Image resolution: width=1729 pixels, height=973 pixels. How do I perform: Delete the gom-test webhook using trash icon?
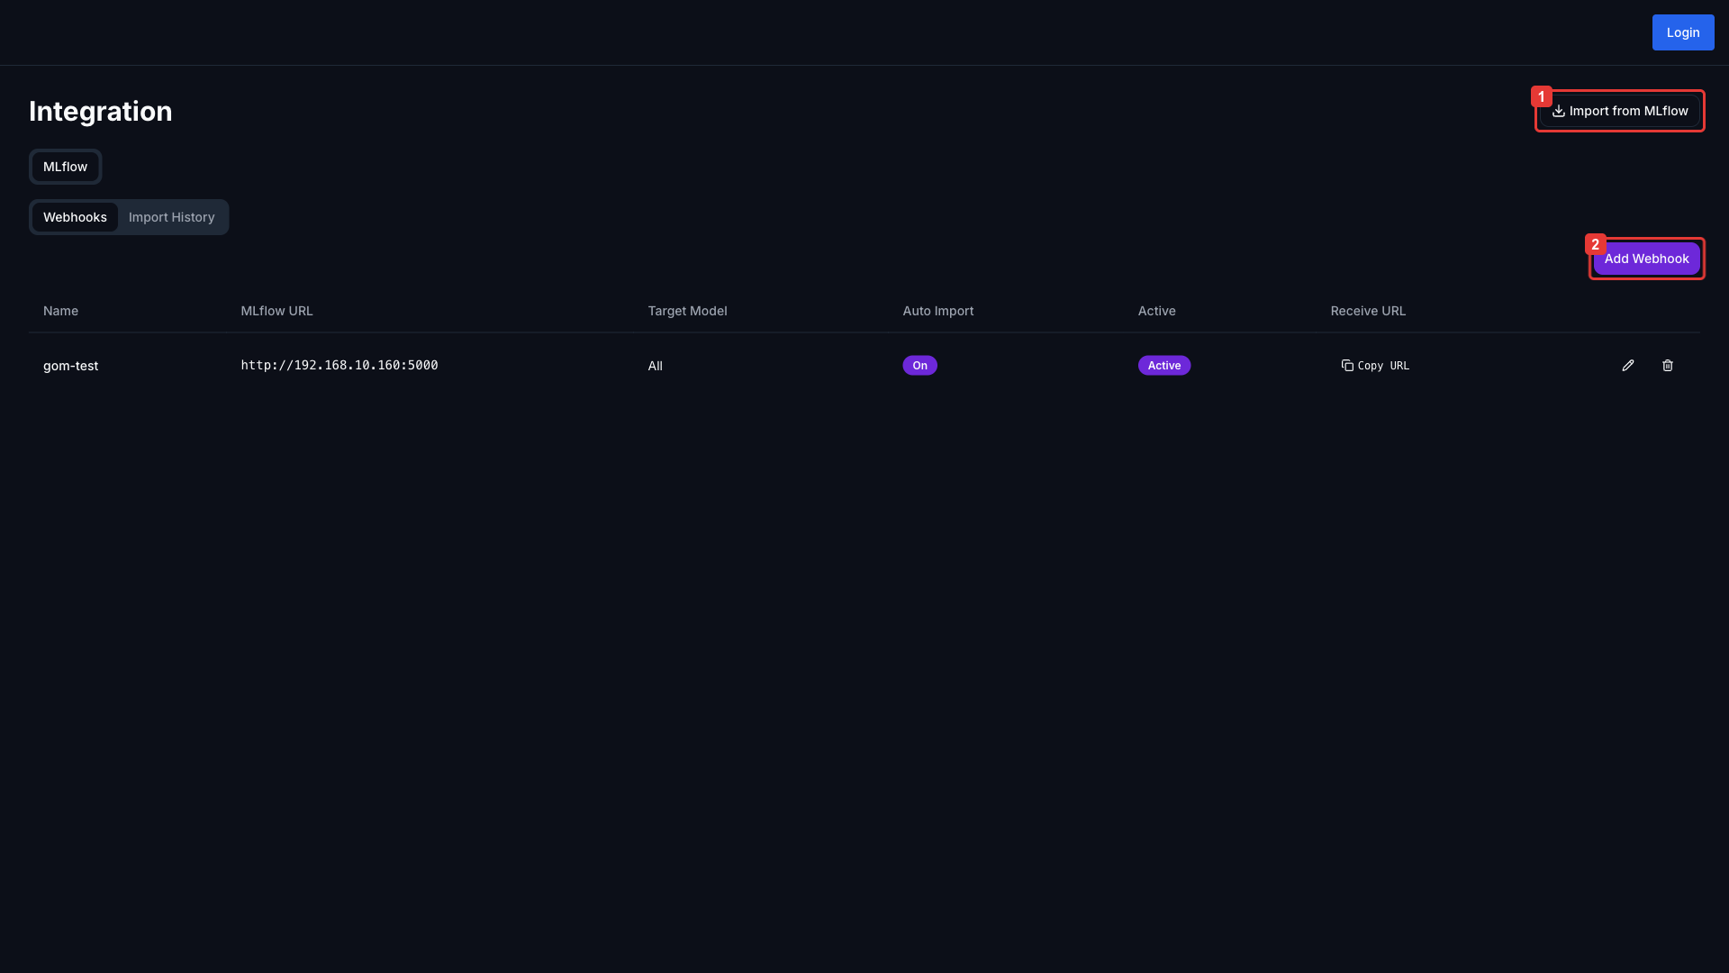[1667, 365]
